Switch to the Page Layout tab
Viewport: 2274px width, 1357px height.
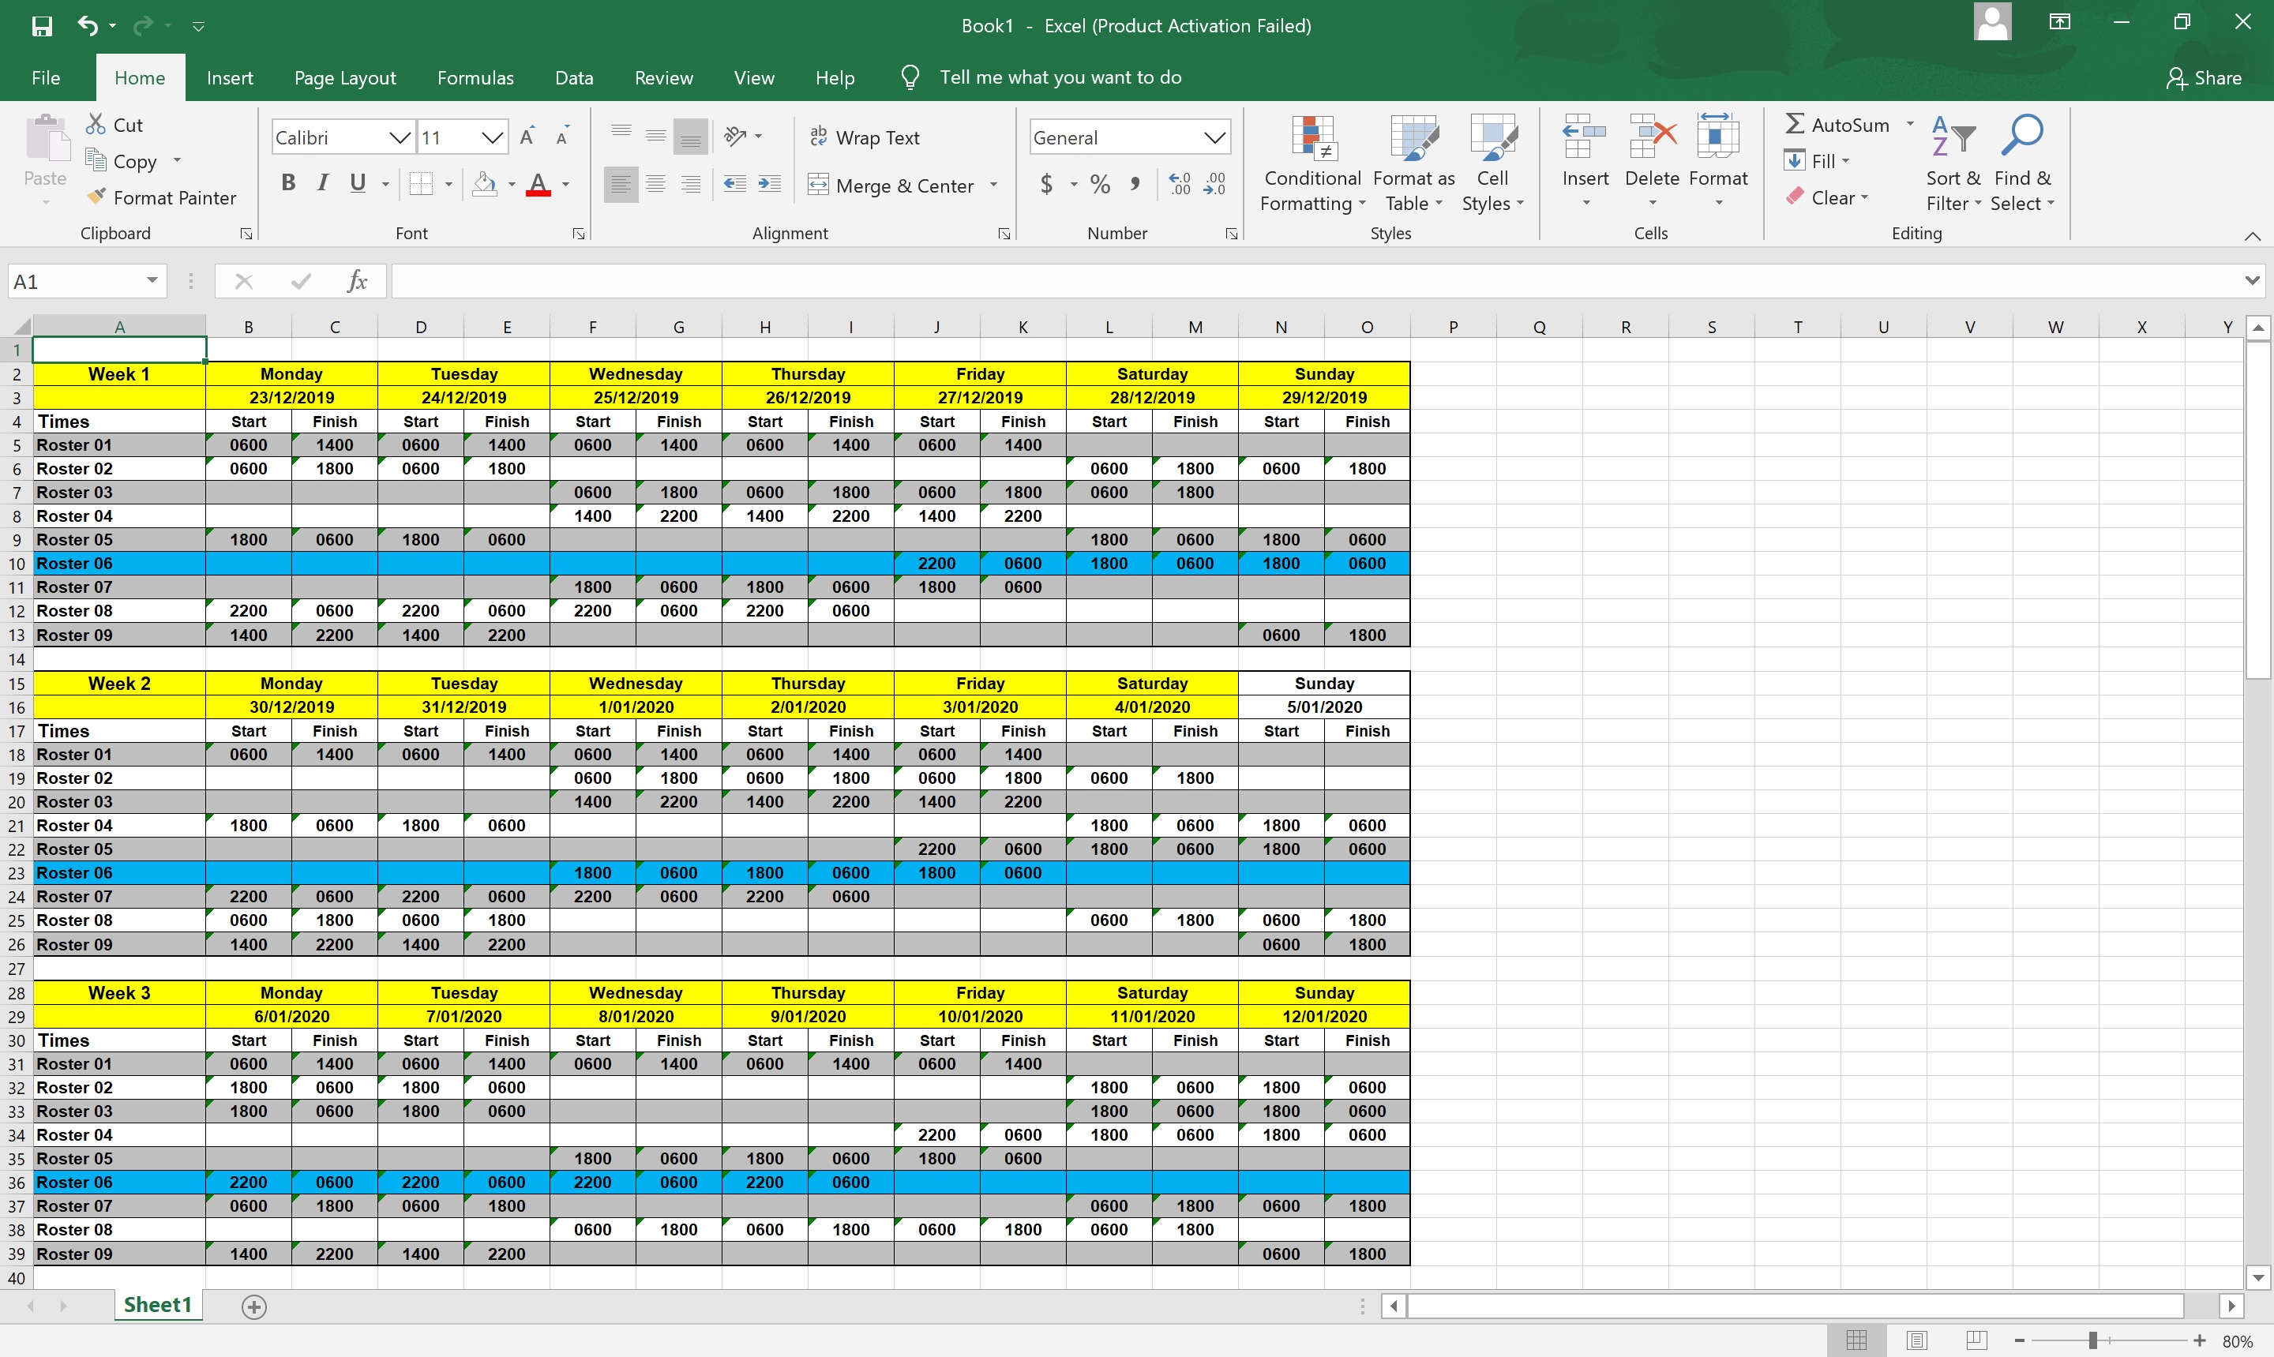[x=345, y=77]
